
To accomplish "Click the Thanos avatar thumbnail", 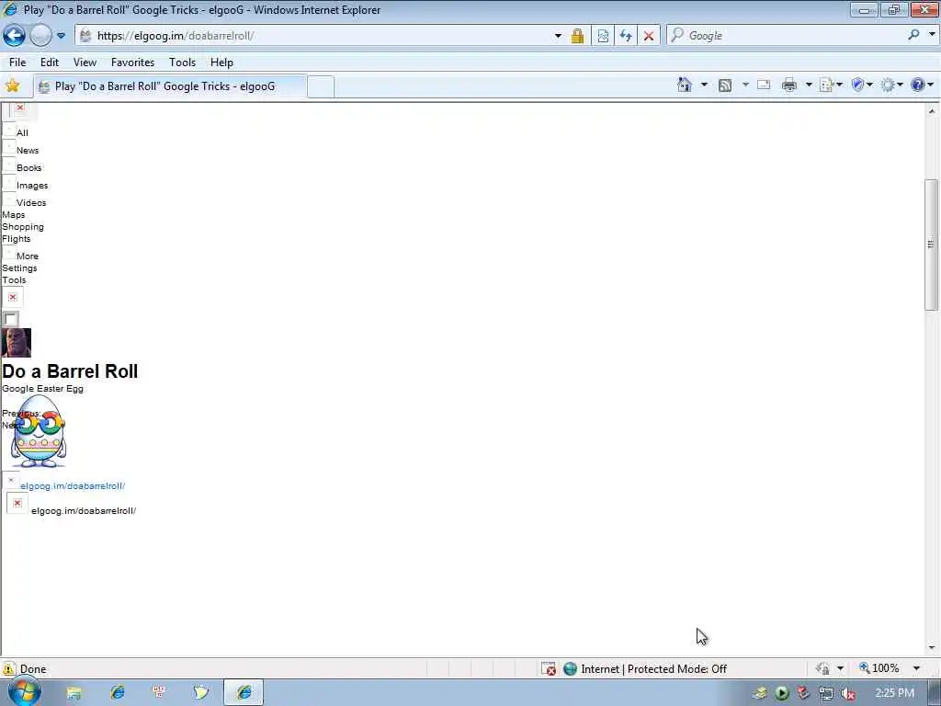I will point(17,343).
